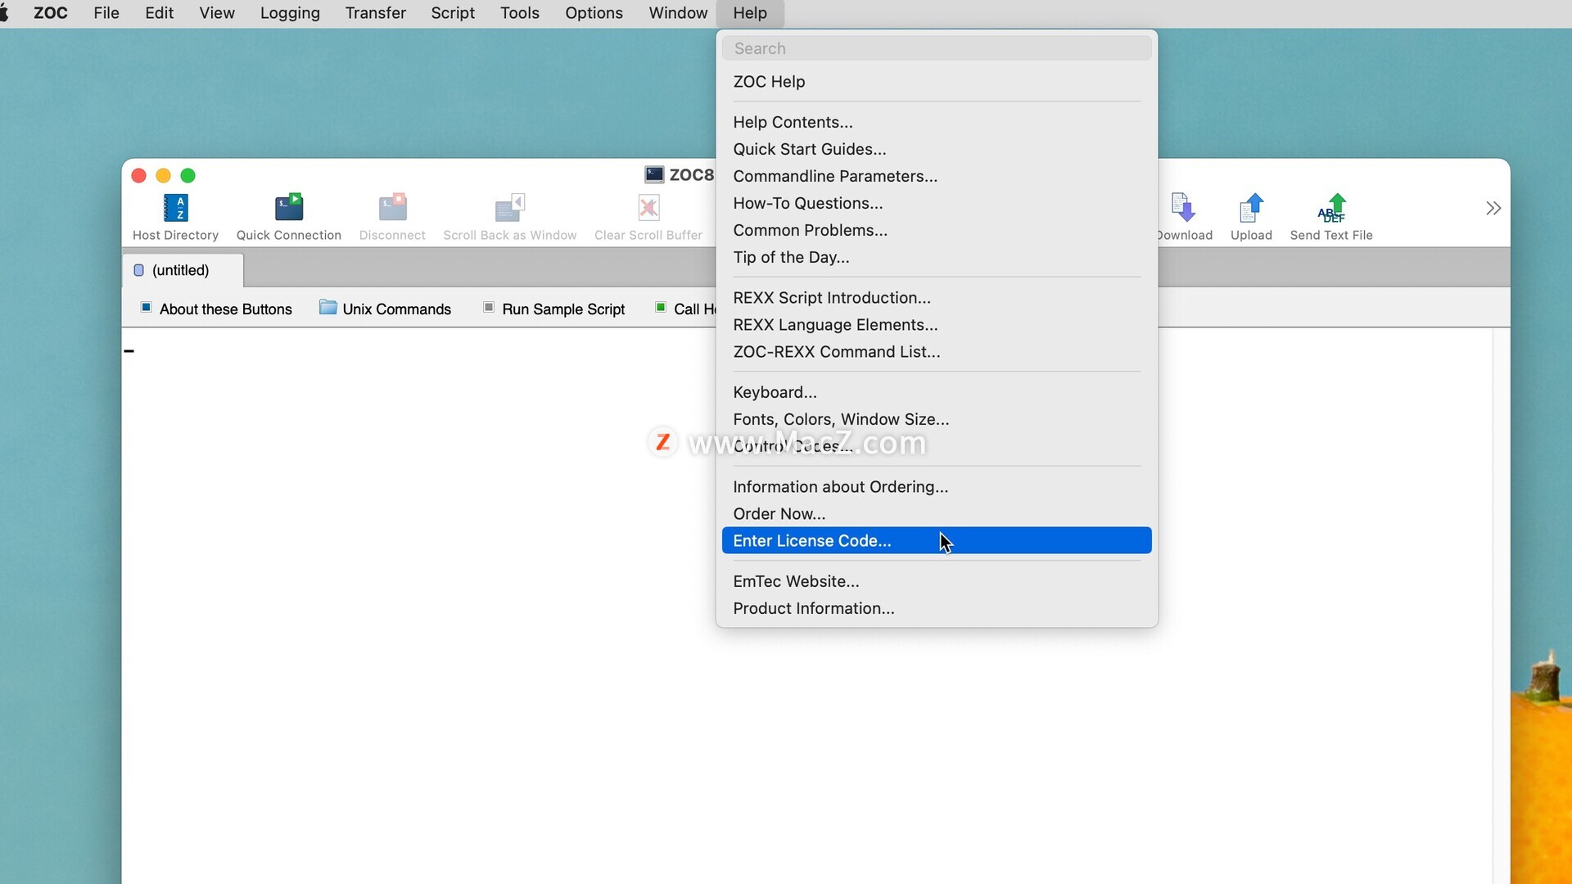This screenshot has width=1572, height=884.
Task: Select Information about Ordering... item
Action: point(937,487)
